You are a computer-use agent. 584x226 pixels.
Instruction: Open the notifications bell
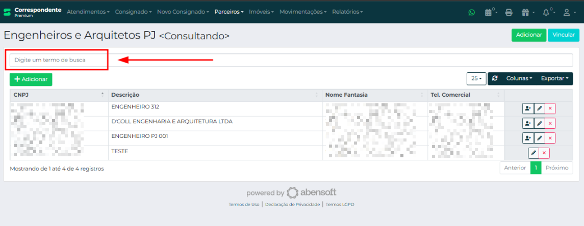[548, 12]
